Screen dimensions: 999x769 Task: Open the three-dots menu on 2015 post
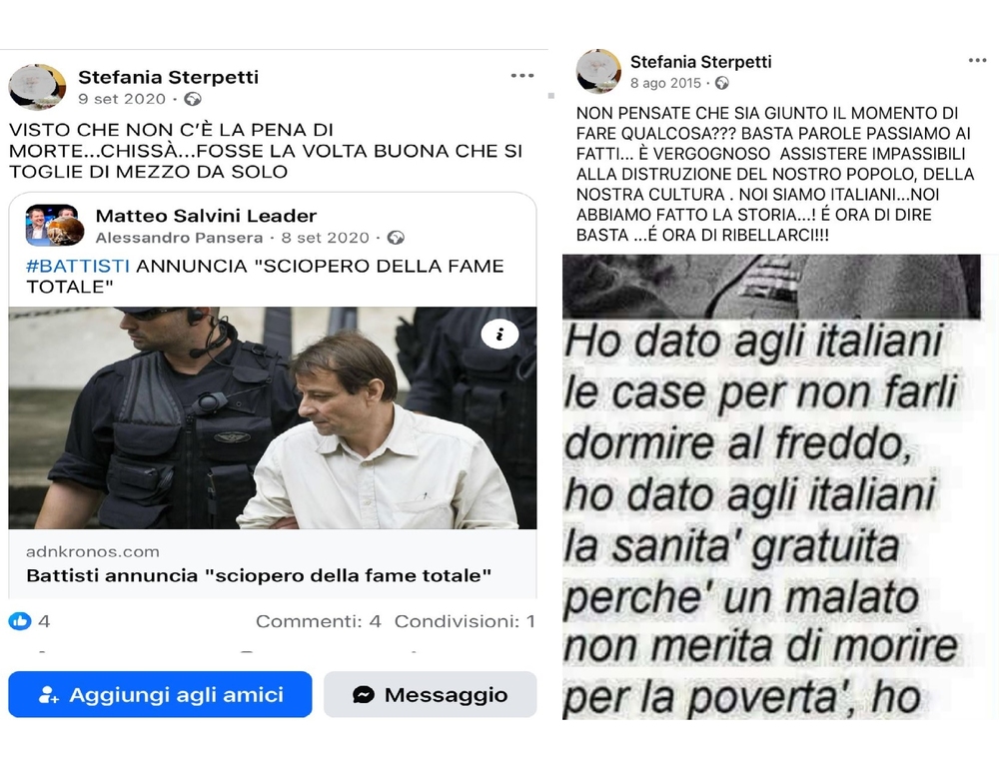click(x=977, y=61)
